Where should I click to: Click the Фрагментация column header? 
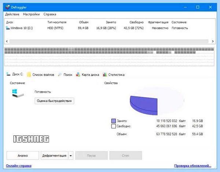coord(158,22)
